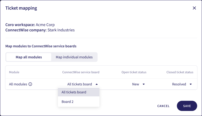
Task: Click the Module column header
Action: [14, 72]
